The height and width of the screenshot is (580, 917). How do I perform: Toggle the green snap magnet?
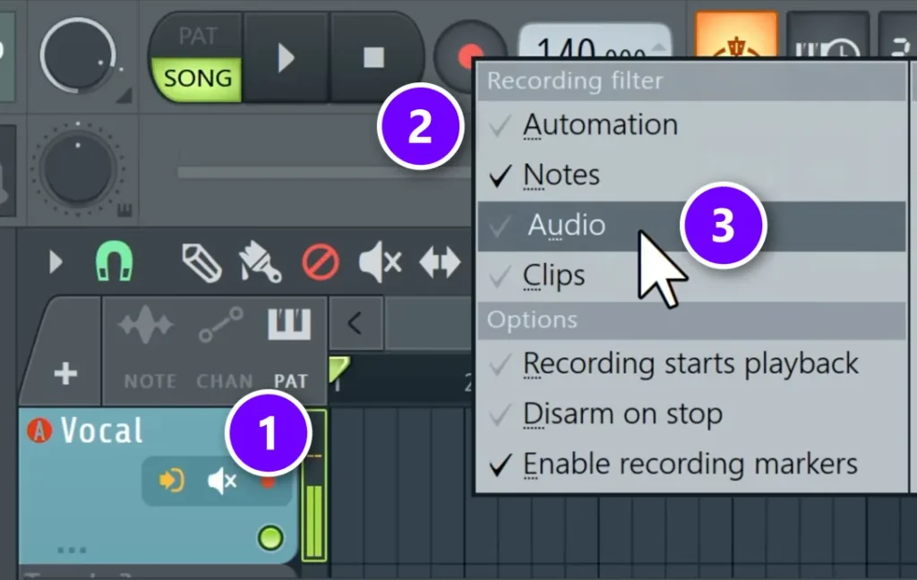(x=114, y=261)
